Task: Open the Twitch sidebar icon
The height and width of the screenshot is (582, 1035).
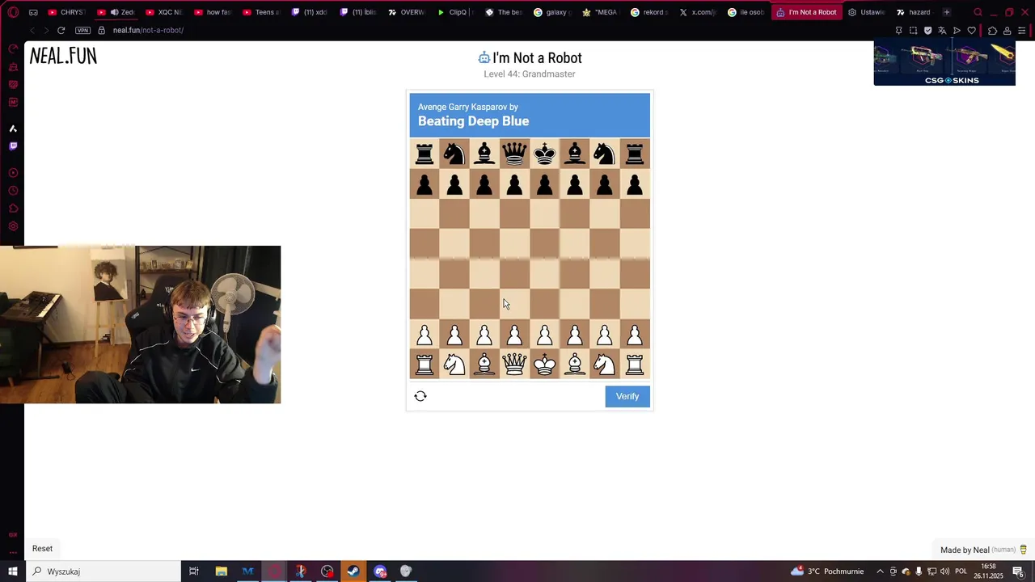Action: pyautogui.click(x=13, y=146)
